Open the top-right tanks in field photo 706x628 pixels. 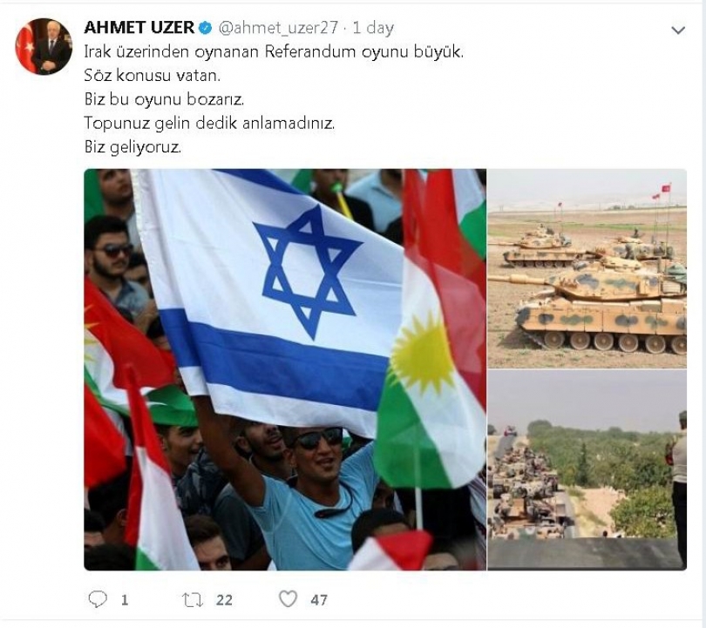(587, 268)
